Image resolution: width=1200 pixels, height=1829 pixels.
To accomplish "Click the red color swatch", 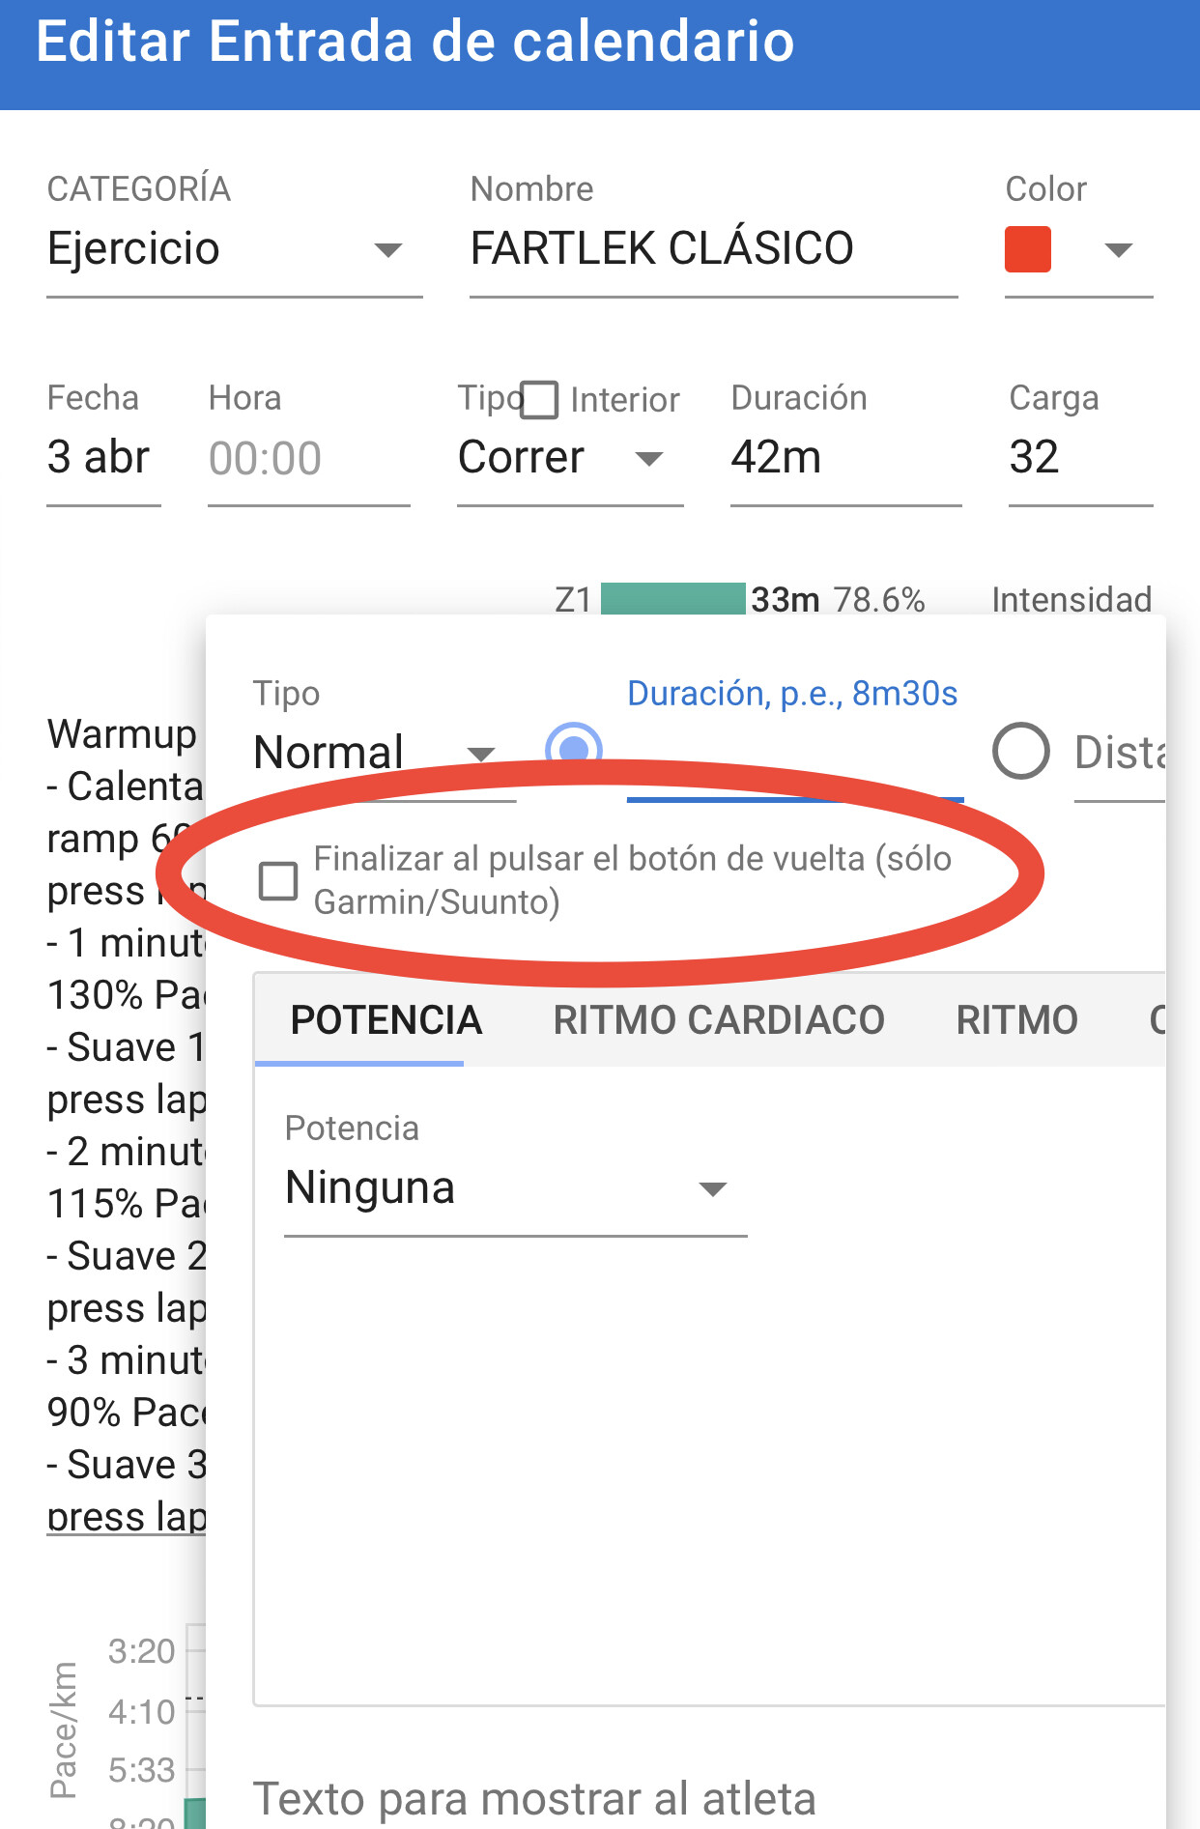I will [1028, 249].
